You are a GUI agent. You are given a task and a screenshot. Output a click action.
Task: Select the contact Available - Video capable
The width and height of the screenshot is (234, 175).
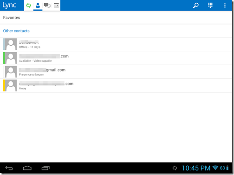116,58
